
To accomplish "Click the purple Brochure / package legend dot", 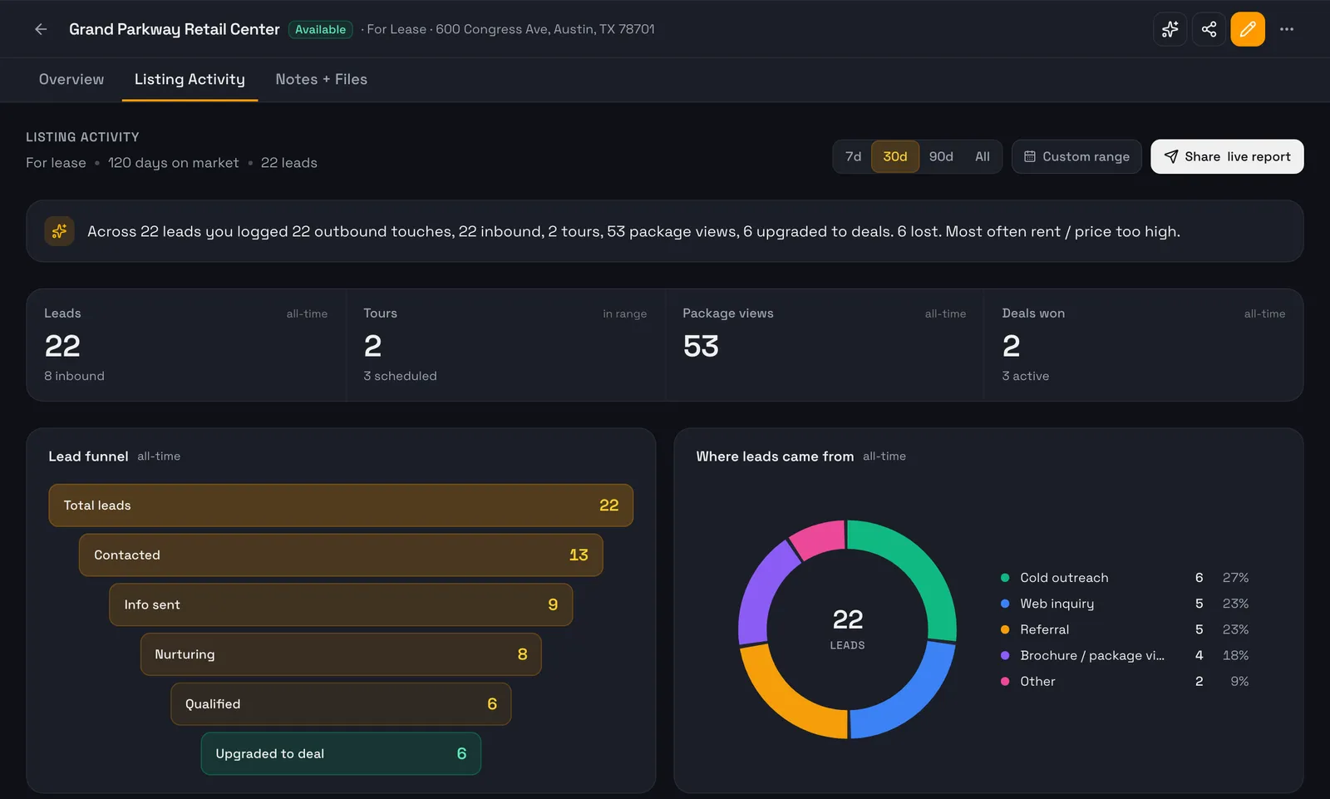I will 1005,655.
